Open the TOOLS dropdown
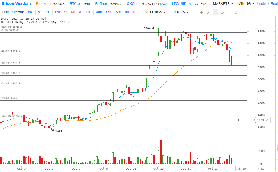Viewport: 278px width, 172px height. coord(181,12)
